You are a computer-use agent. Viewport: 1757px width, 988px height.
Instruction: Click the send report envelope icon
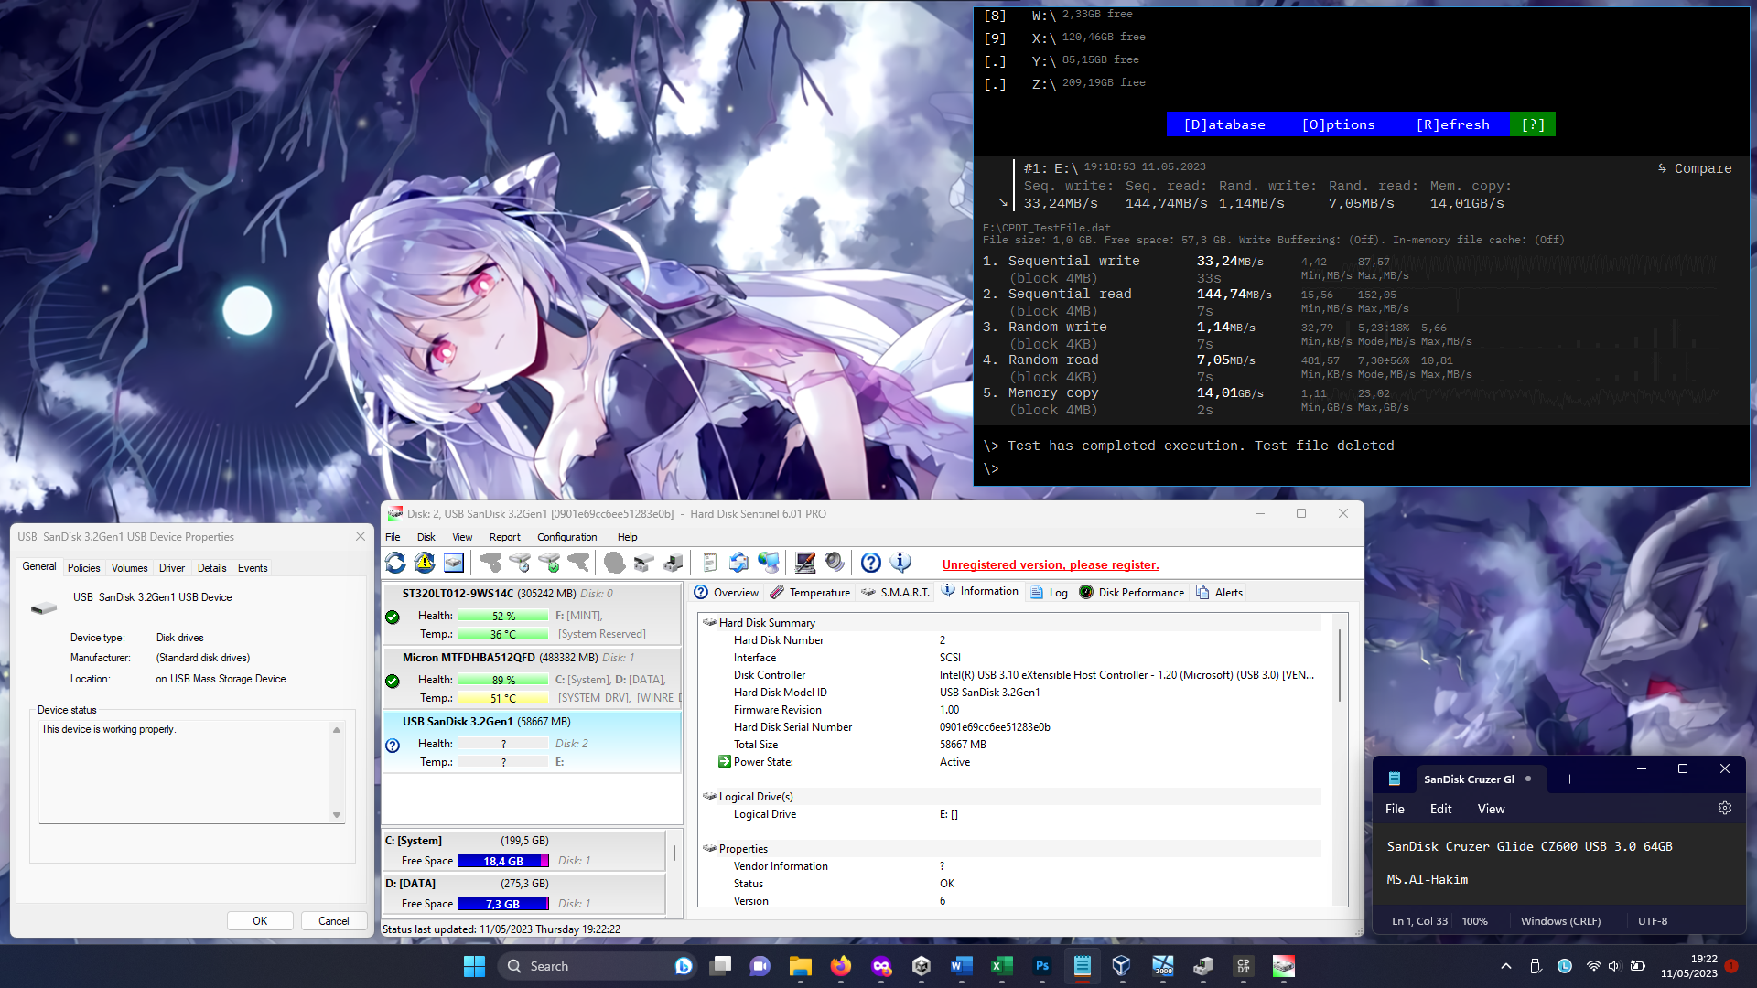tap(738, 563)
